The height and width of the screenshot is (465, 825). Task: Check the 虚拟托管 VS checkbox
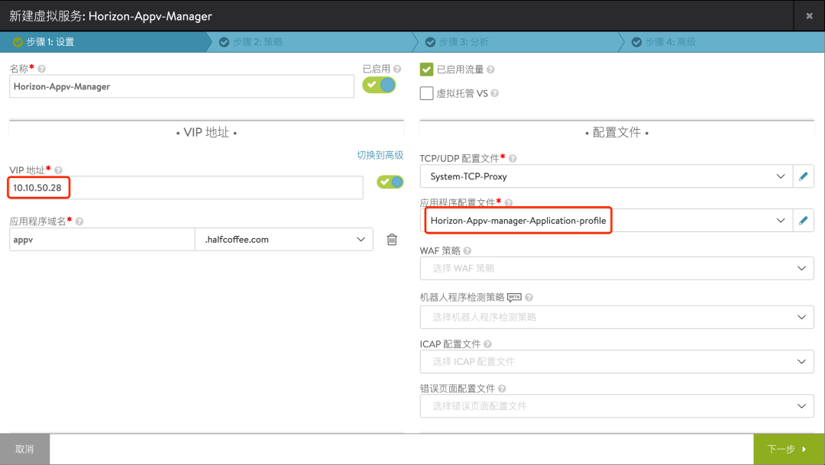(x=427, y=93)
